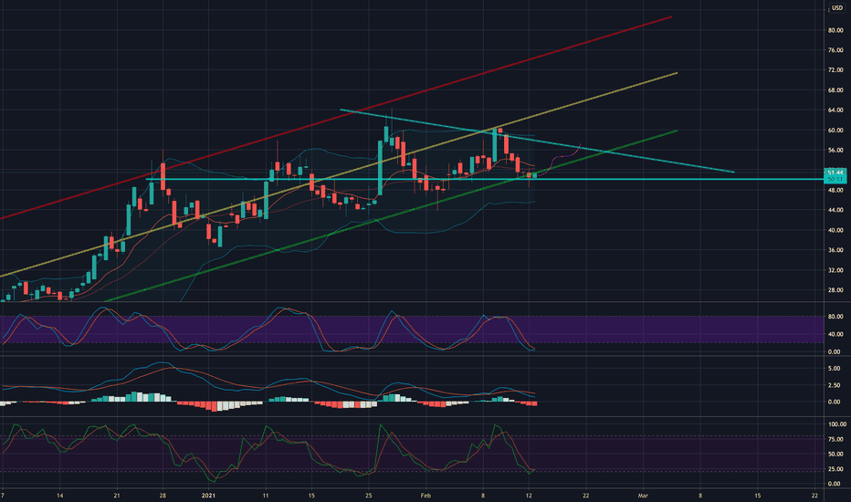Click the 51.44 current price label
Image resolution: width=851 pixels, height=502 pixels.
835,172
